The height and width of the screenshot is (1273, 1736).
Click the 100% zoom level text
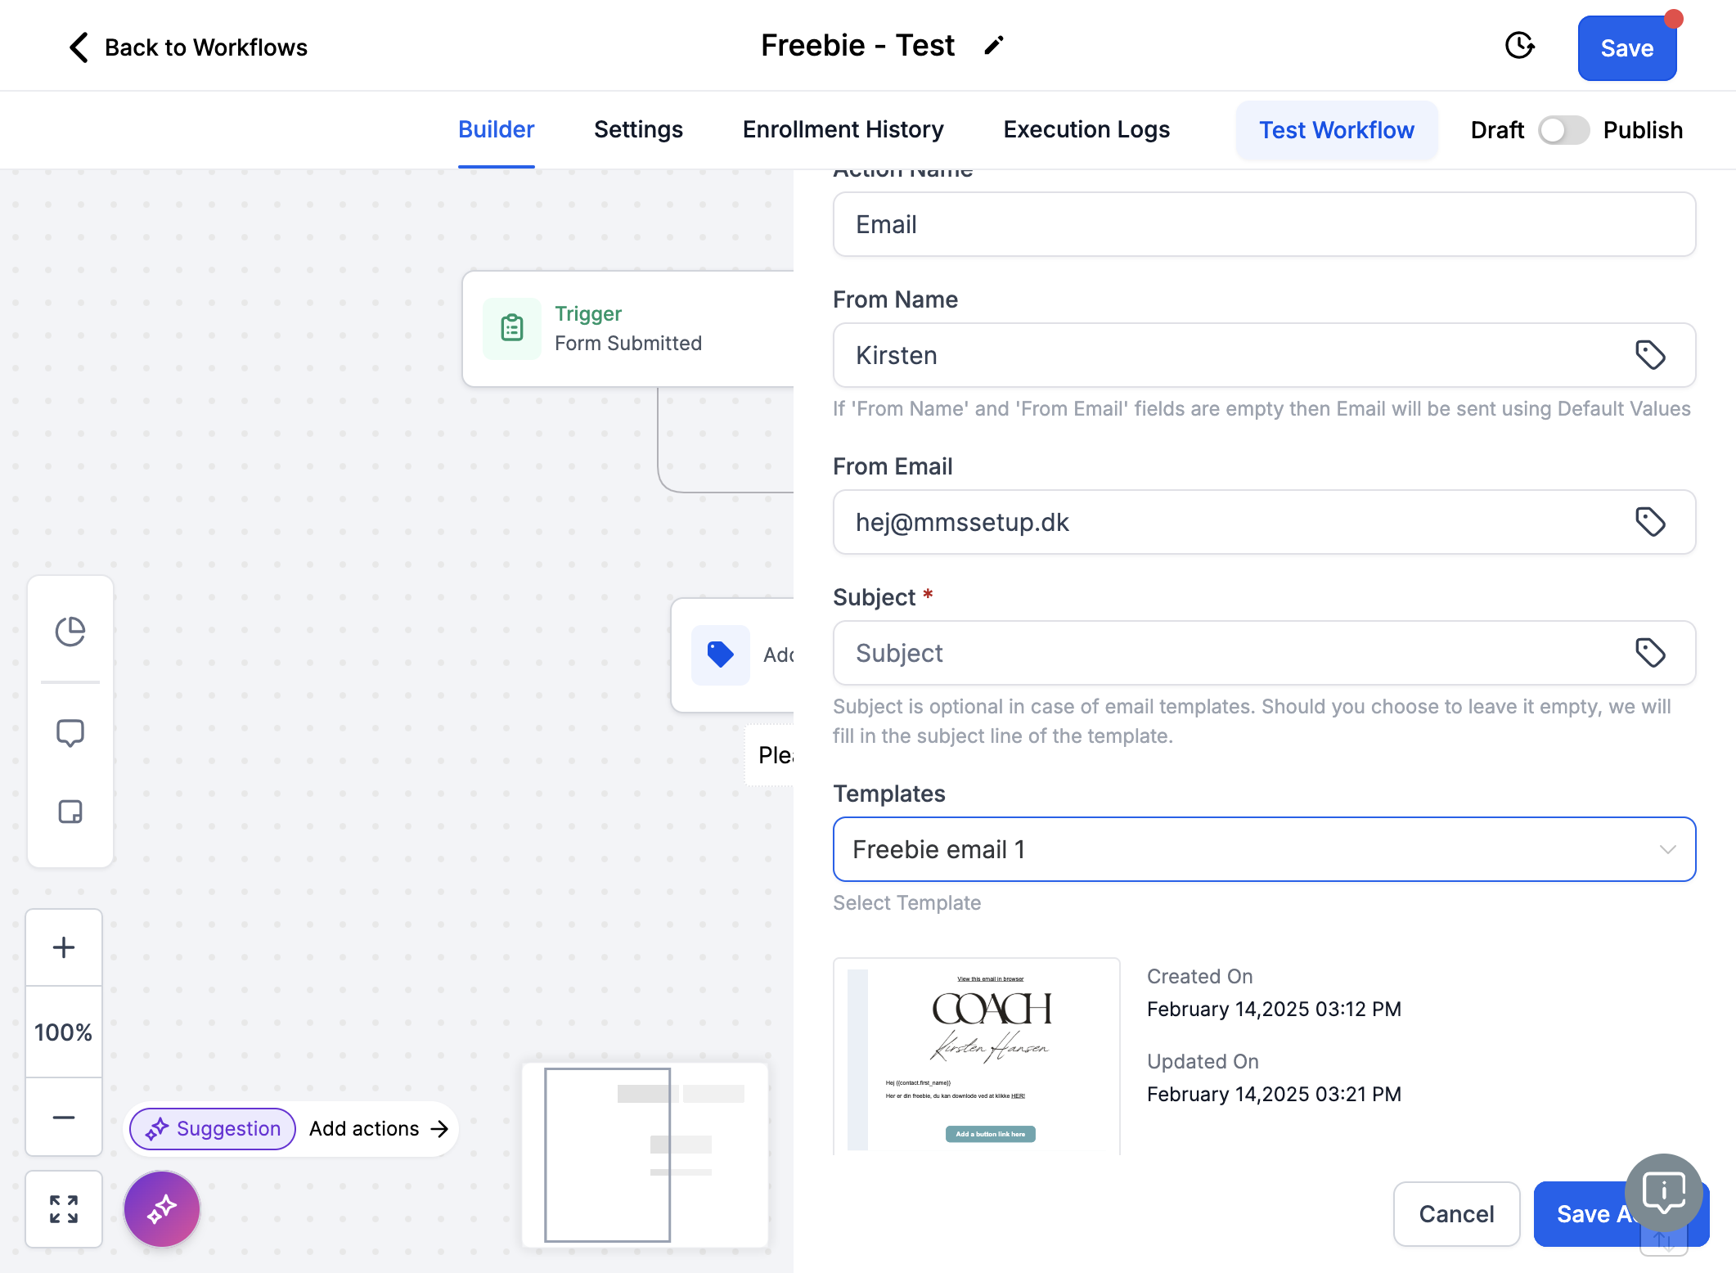[x=64, y=1032]
